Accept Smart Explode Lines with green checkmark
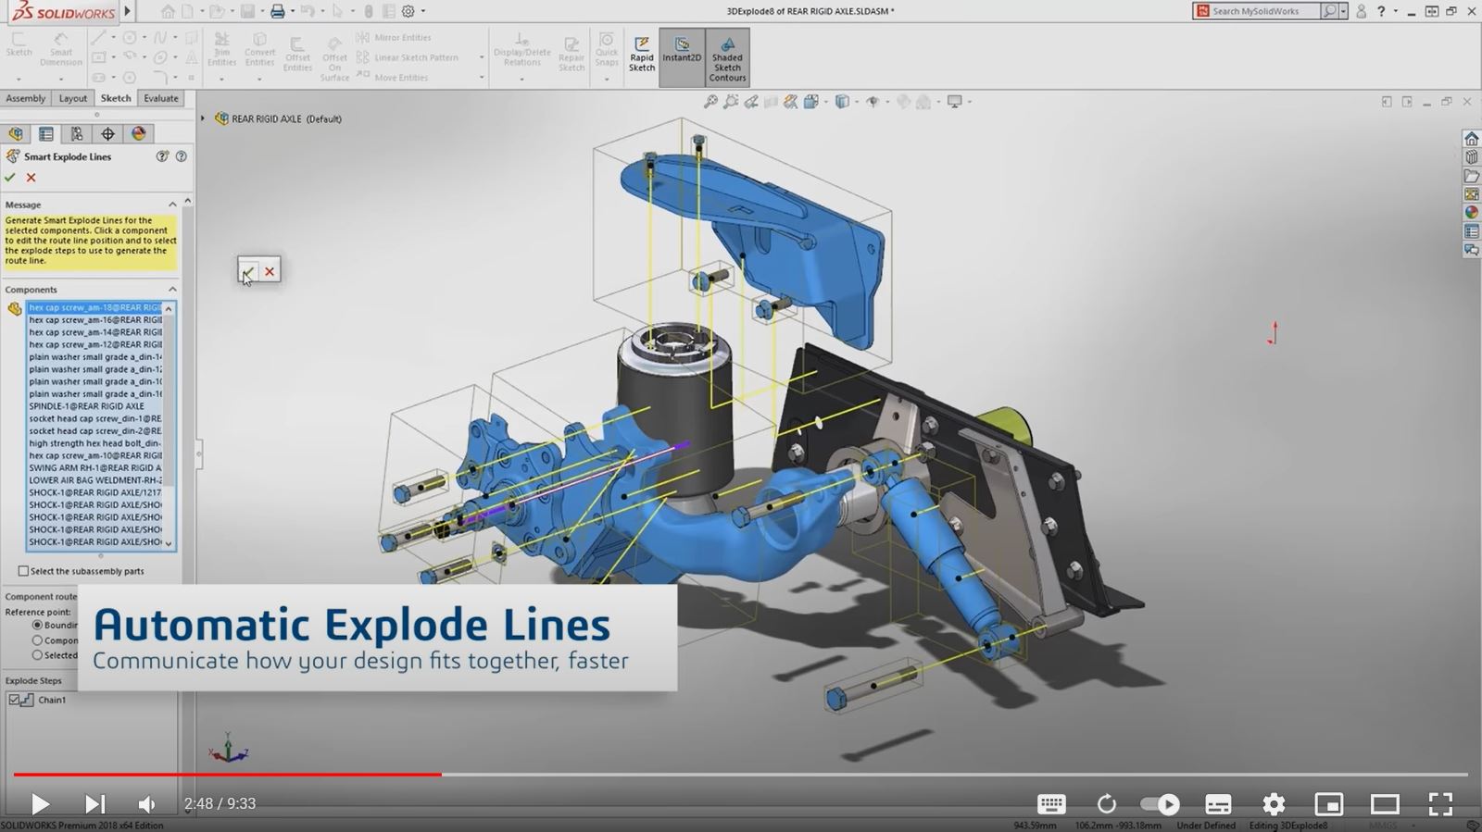The height and width of the screenshot is (832, 1482). click(x=10, y=178)
